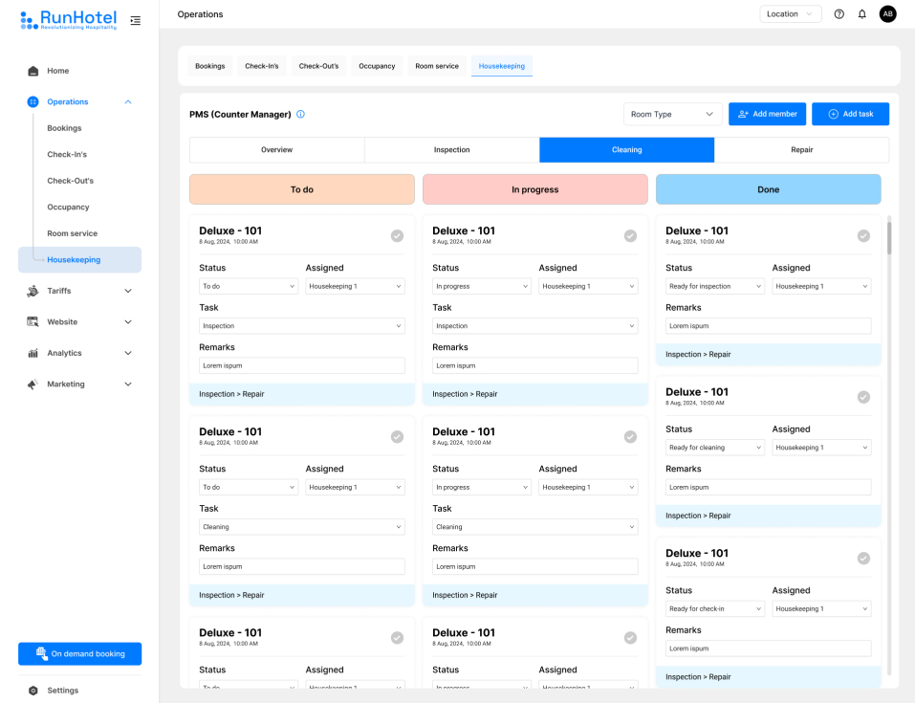Switch to the Check-Out's top tab
This screenshot has height=703, width=915.
point(318,66)
